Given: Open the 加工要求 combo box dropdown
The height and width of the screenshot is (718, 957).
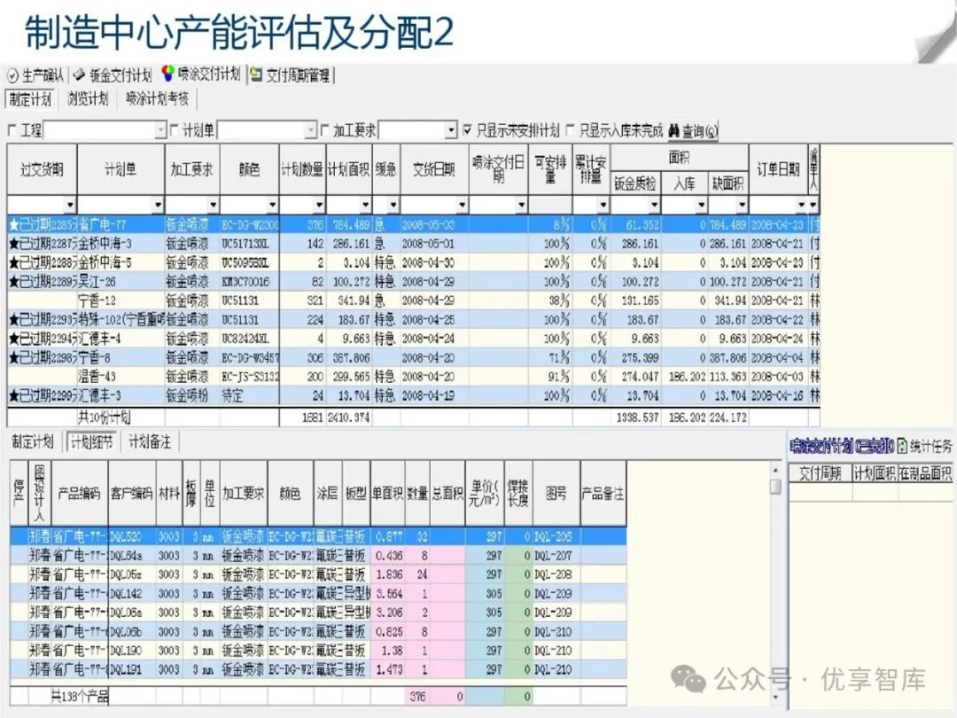Looking at the screenshot, I should 451,130.
